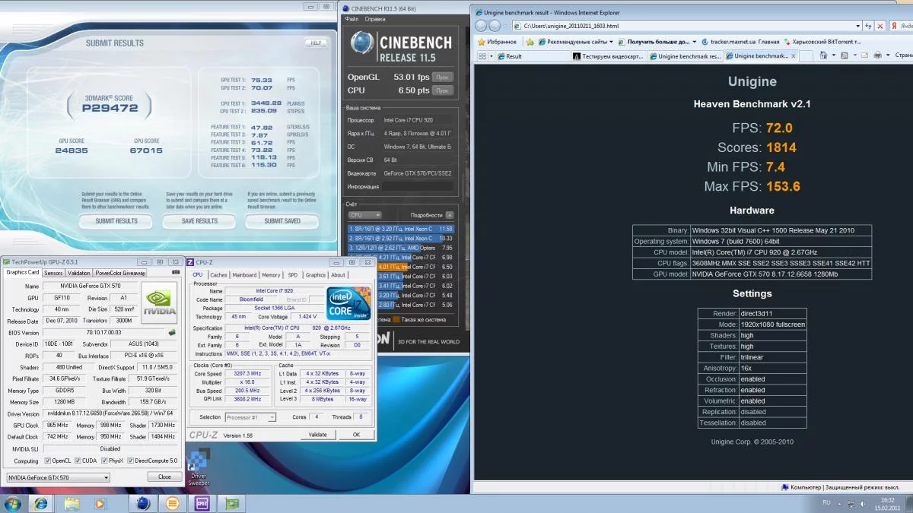Toggle the OpenCL checkbox
This screenshot has width=913, height=513.
47,461
